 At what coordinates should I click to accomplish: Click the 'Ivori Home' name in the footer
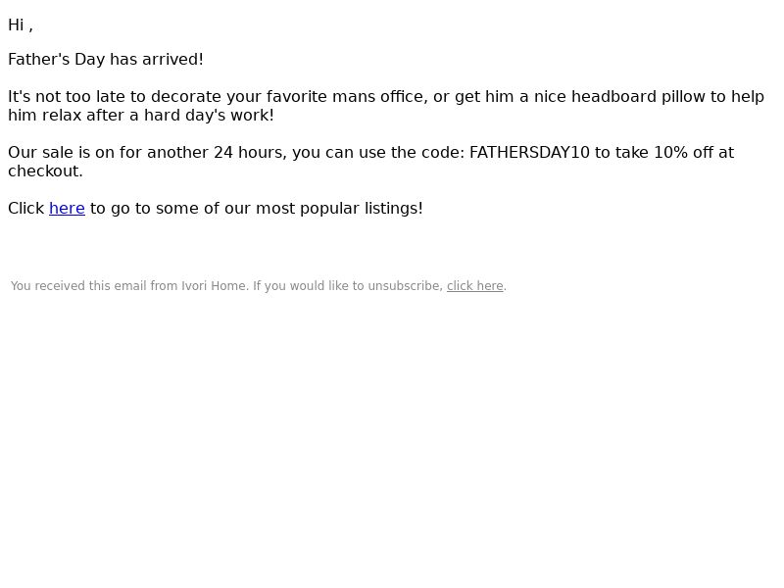[x=214, y=286]
